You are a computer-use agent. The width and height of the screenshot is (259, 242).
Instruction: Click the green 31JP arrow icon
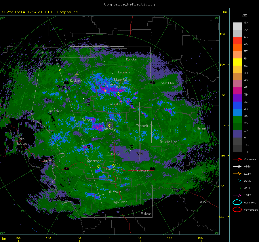pos(237,188)
